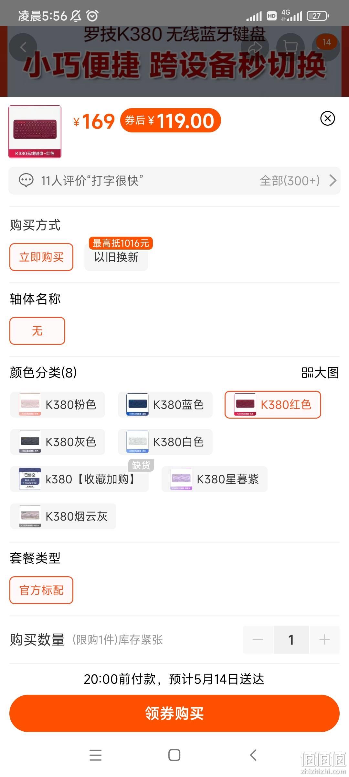This screenshot has height=777, width=349.
Task: Tap the review speech bubble icon
Action: point(26,181)
